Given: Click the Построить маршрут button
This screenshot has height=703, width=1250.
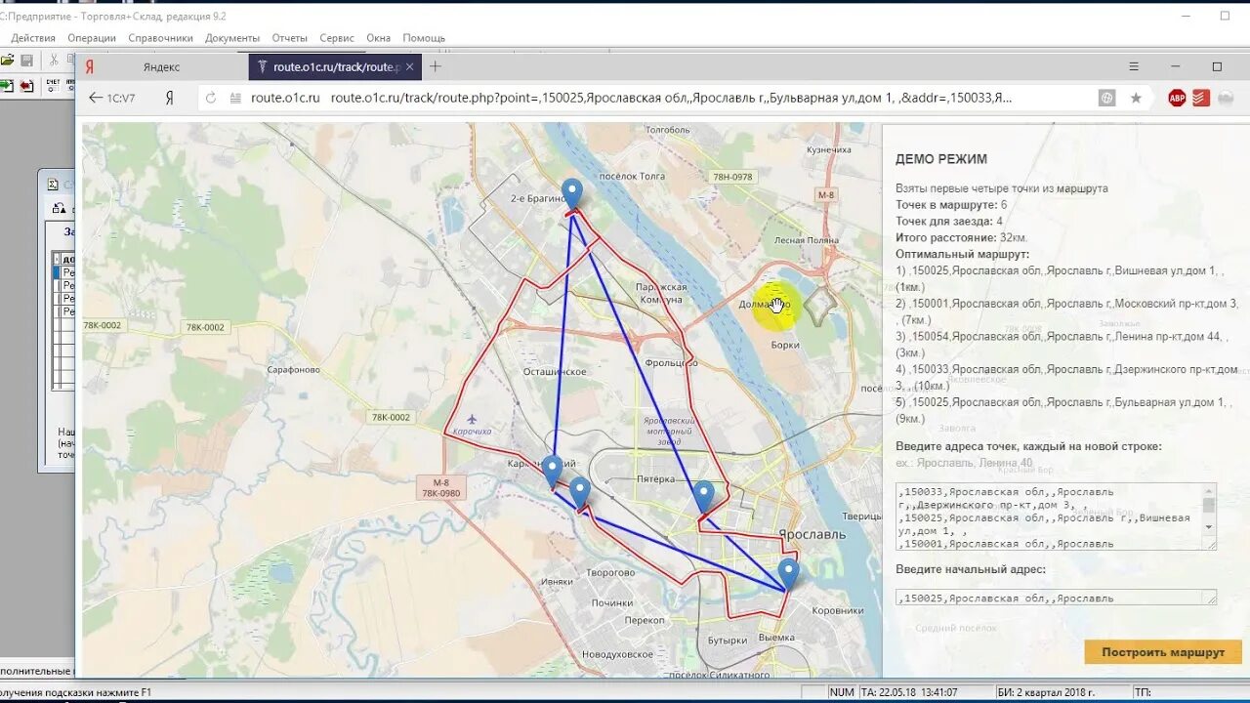Looking at the screenshot, I should point(1163,652).
